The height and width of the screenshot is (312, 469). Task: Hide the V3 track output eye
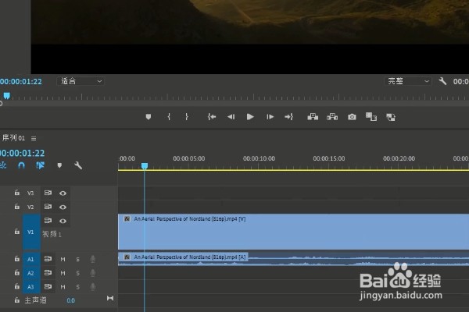coord(63,193)
